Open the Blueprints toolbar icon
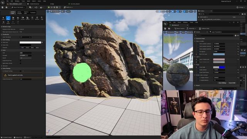The height and width of the screenshot is (139, 247). [x=36, y=7]
